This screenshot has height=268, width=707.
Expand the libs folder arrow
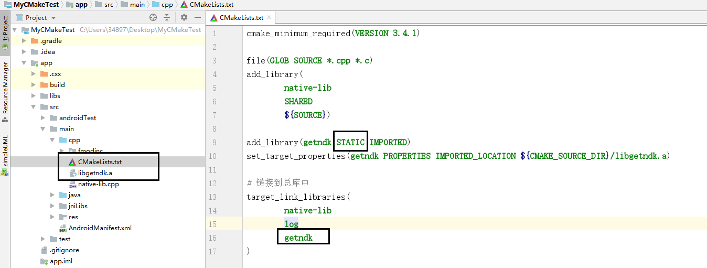(x=34, y=96)
